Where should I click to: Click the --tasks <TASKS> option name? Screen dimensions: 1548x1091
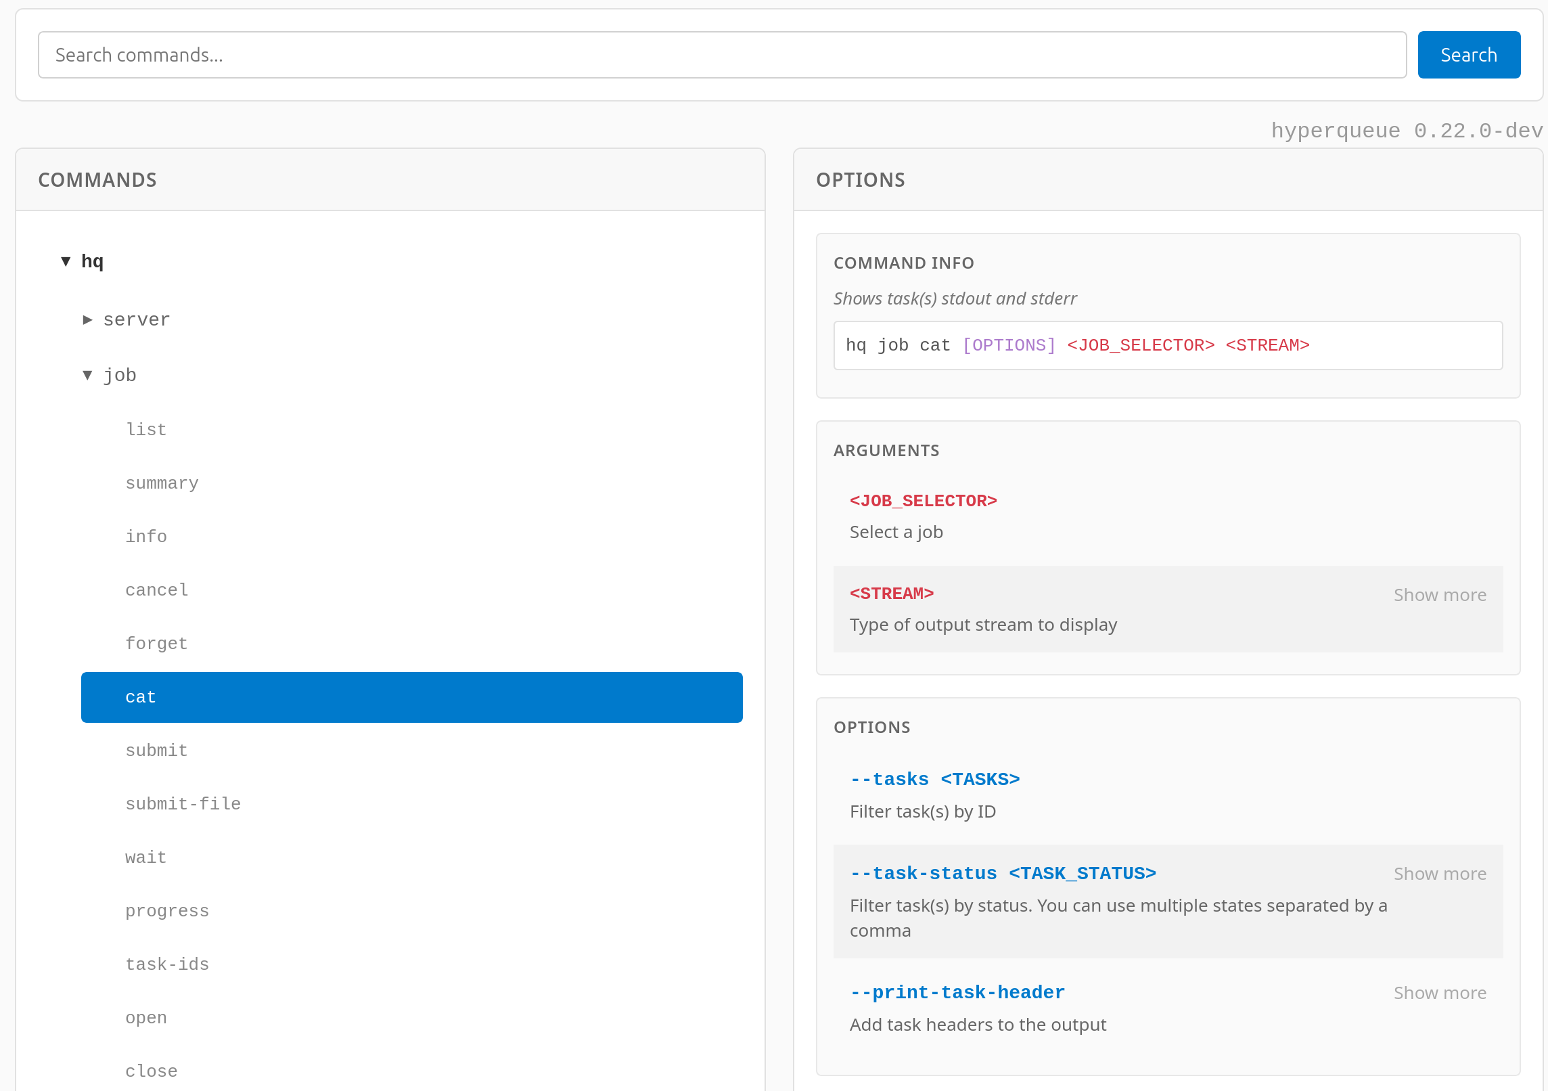(x=935, y=780)
